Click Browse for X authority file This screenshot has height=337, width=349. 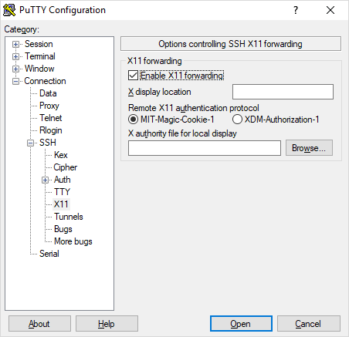coord(309,148)
